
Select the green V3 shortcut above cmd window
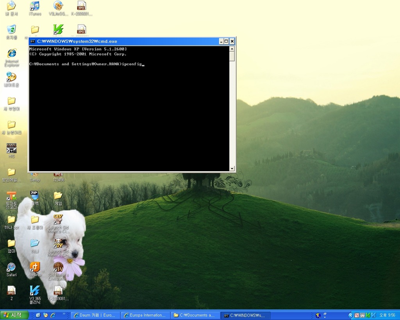point(58,29)
